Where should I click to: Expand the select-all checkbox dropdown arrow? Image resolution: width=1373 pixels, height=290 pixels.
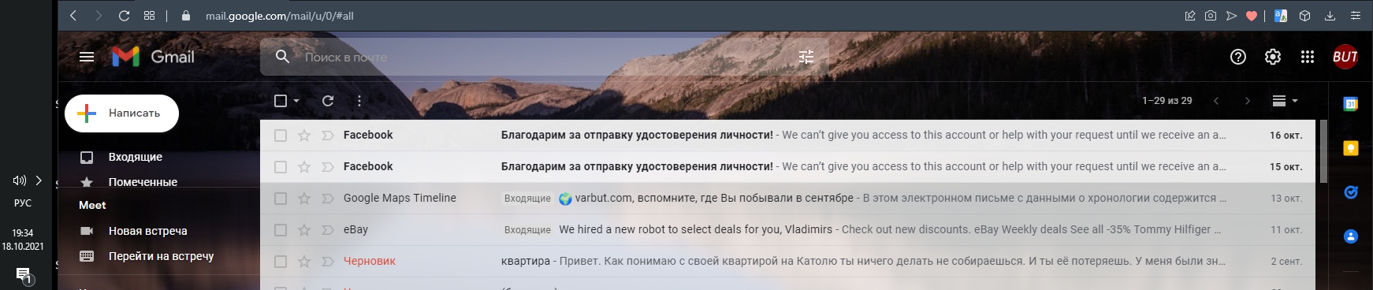tap(296, 101)
